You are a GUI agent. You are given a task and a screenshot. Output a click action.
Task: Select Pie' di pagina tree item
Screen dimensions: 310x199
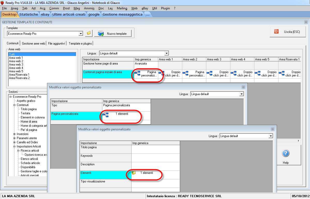[29, 130]
